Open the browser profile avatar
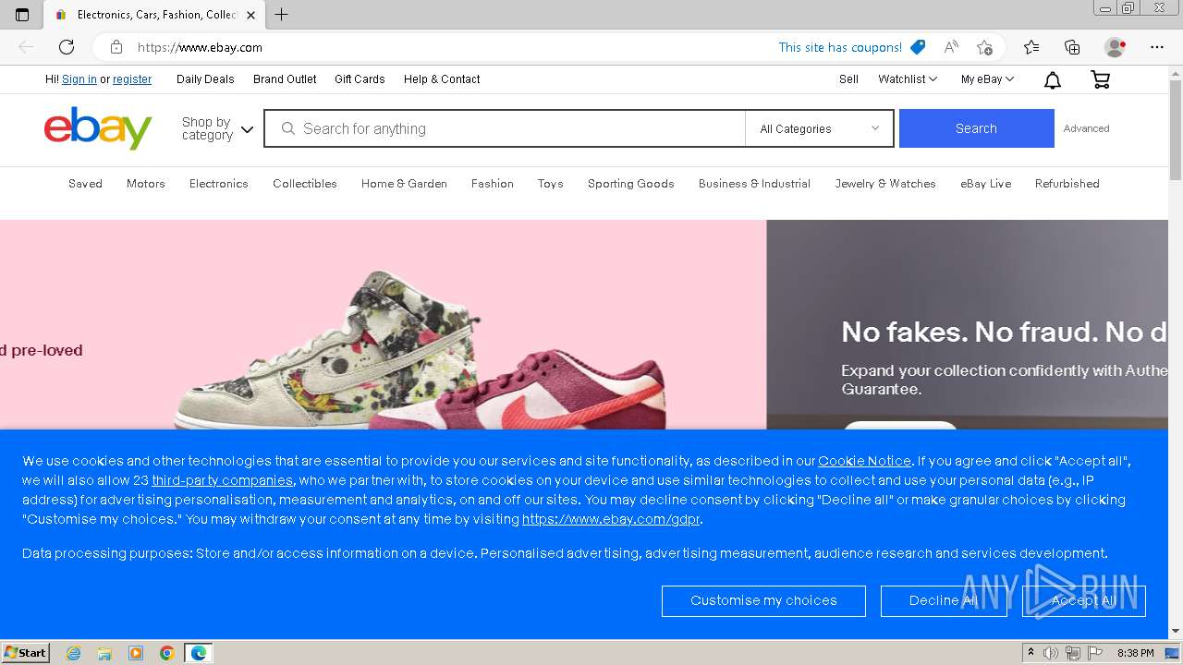 click(1115, 47)
